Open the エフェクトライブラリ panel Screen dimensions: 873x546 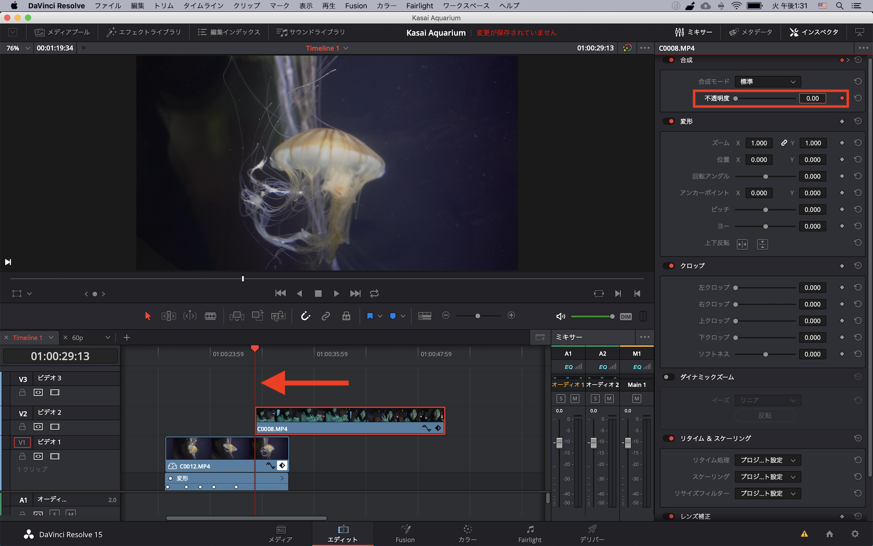[144, 32]
